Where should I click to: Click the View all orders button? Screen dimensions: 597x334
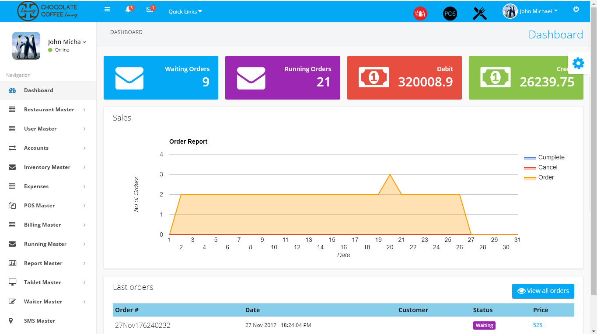543,291
